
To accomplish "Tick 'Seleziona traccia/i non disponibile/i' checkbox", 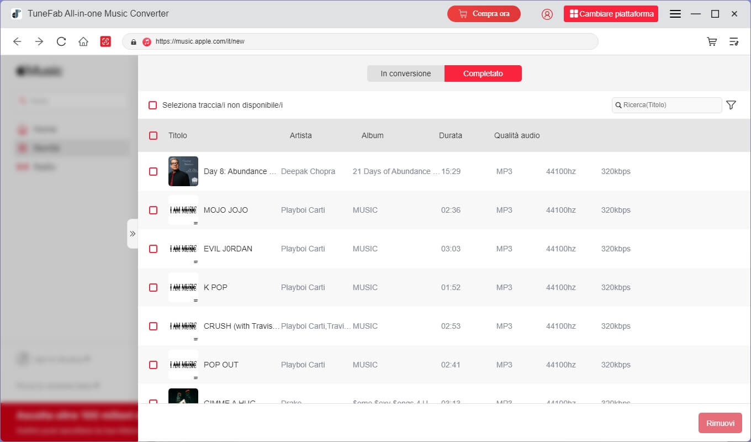I will click(x=153, y=105).
